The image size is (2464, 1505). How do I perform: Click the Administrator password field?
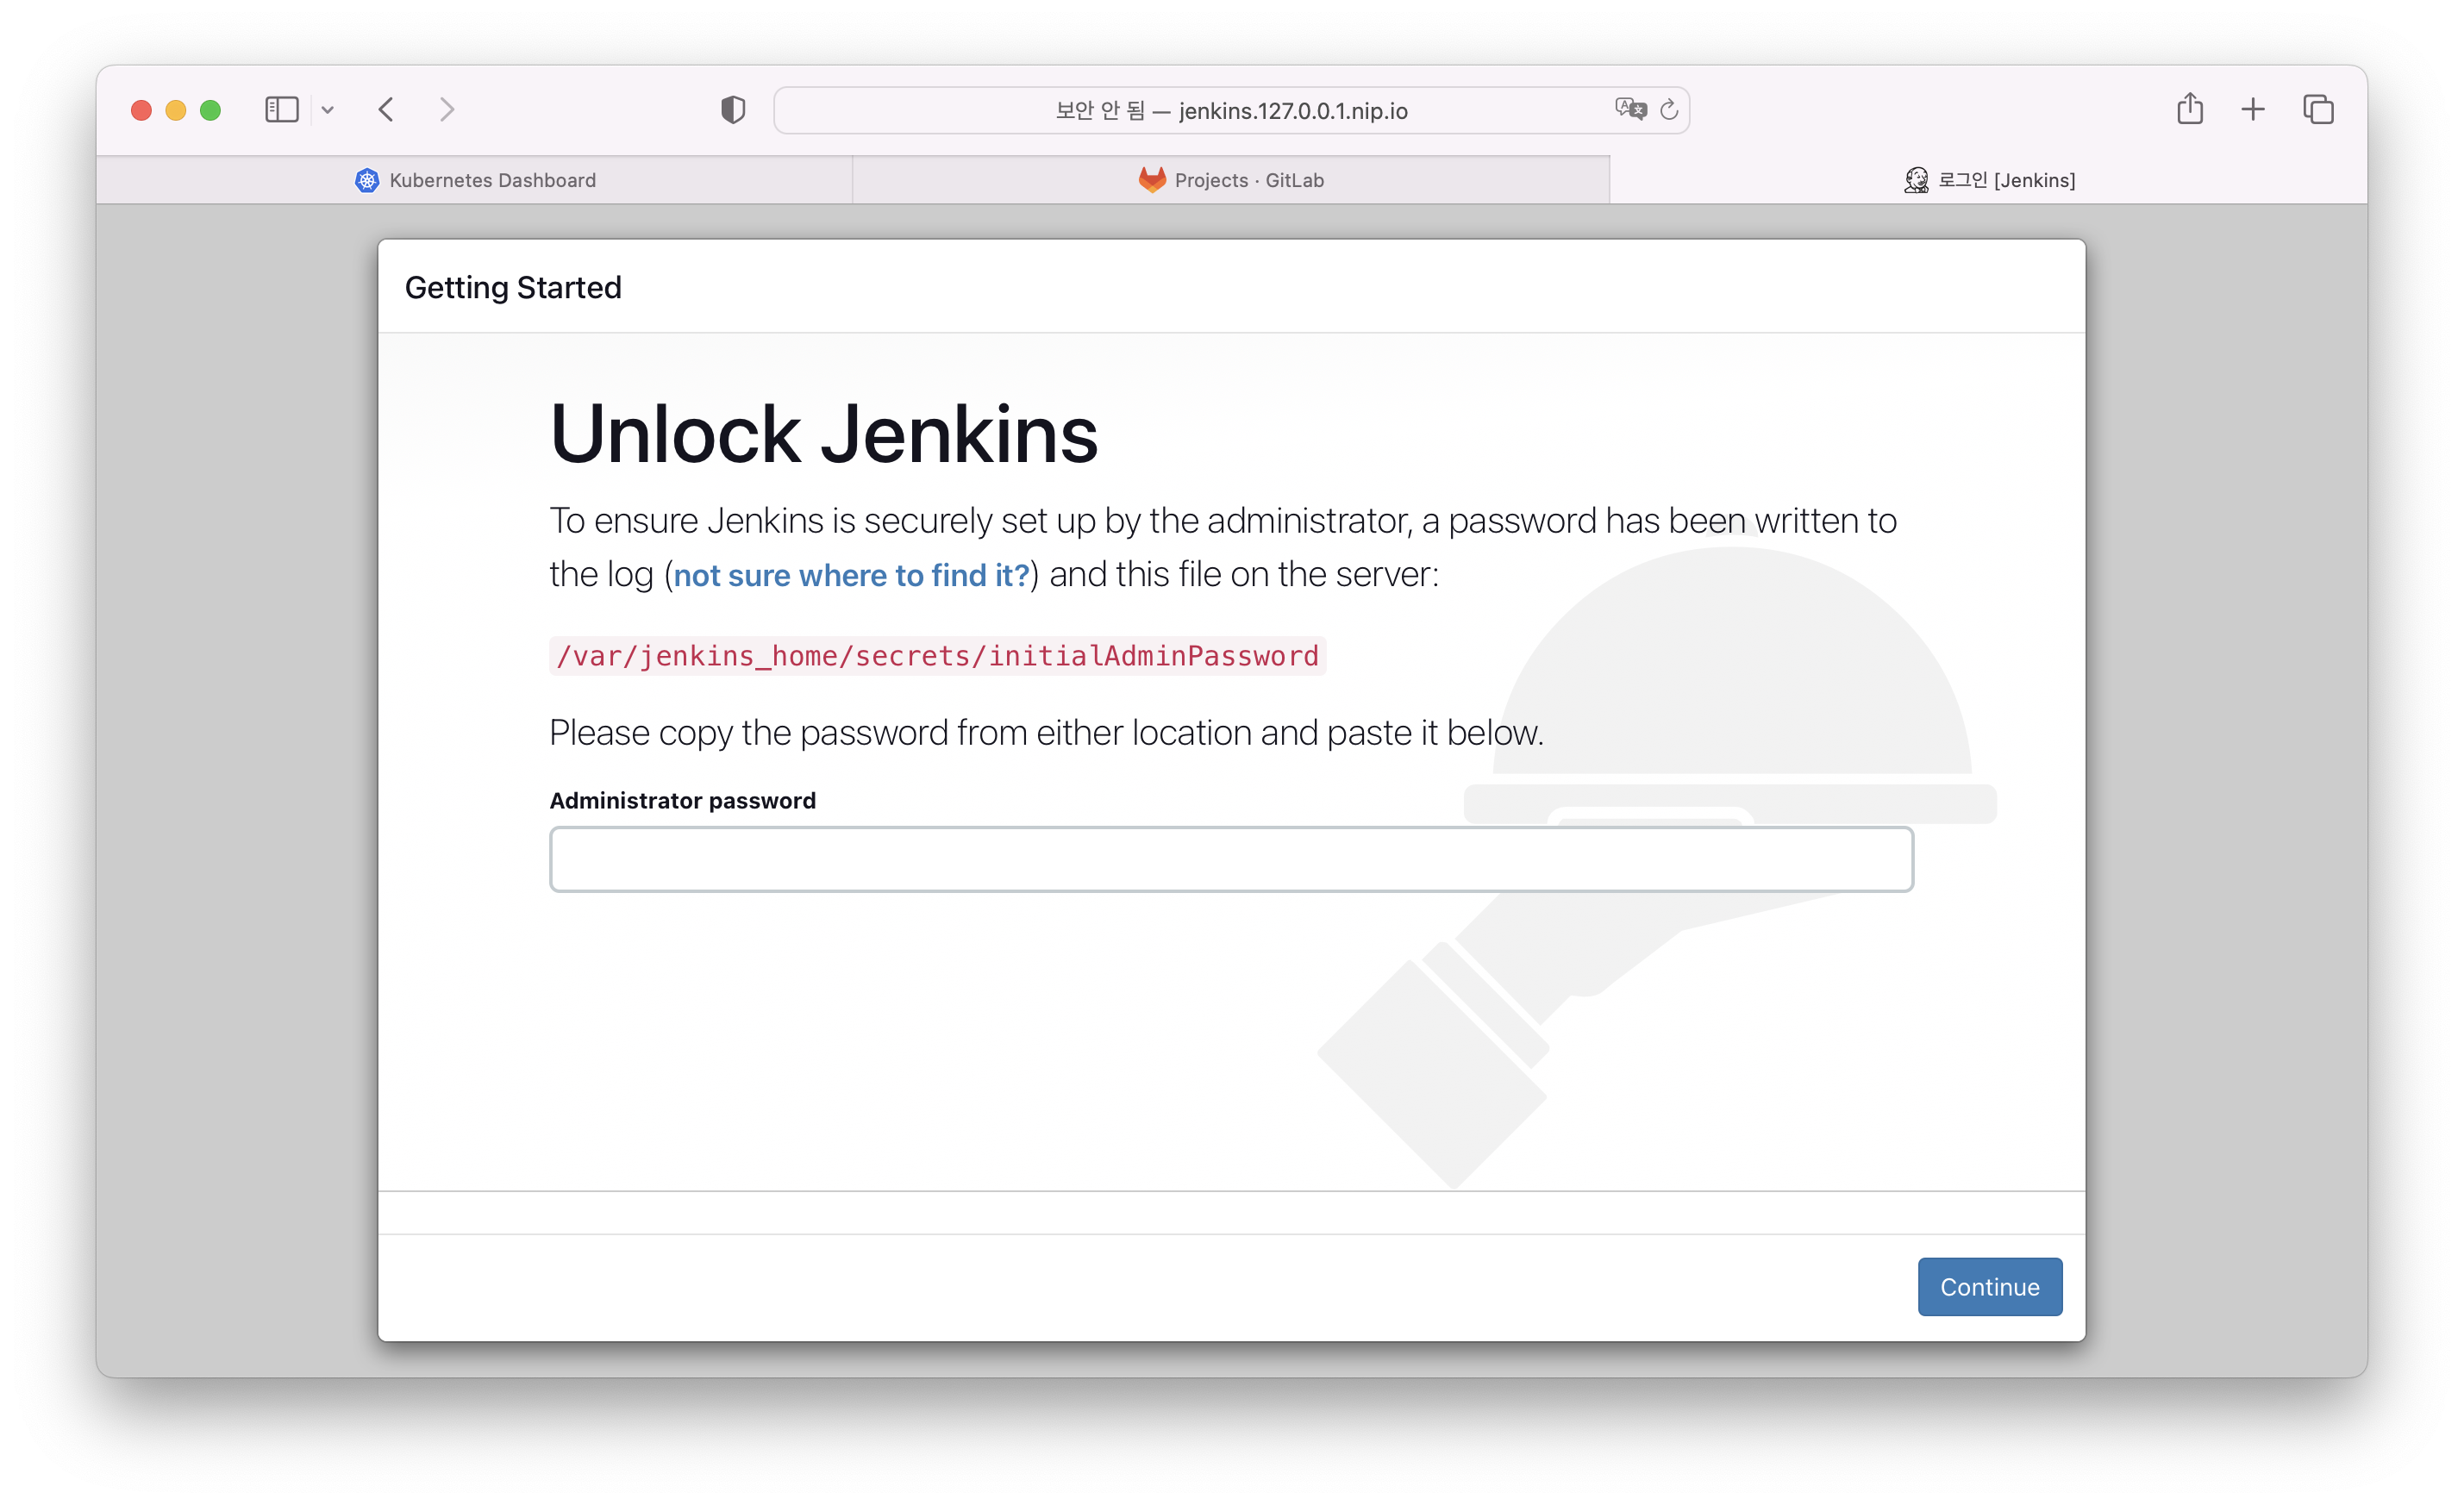[x=1231, y=859]
